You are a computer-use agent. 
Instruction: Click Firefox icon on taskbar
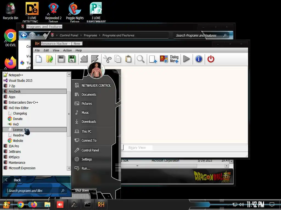34,205
